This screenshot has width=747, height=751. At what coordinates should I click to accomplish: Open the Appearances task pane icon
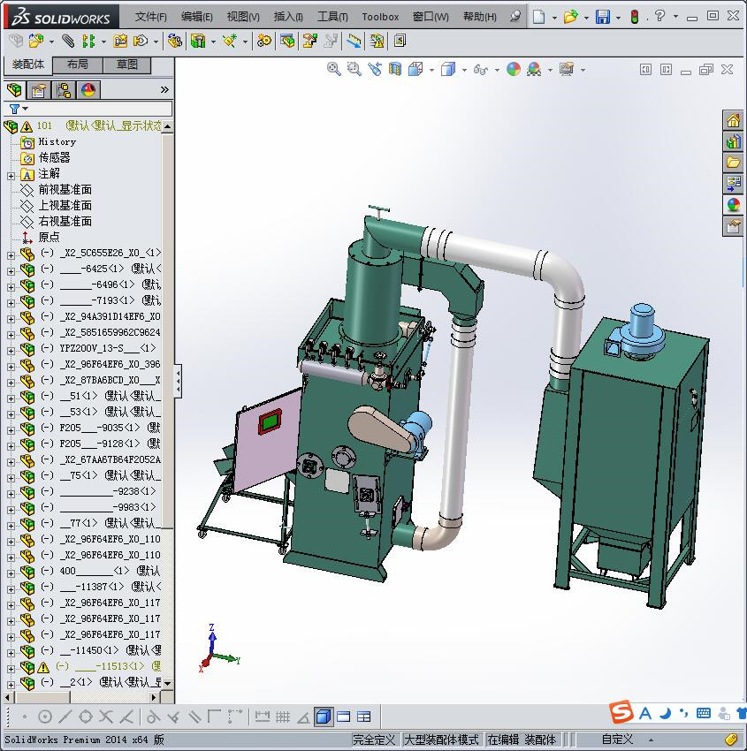[x=733, y=205]
